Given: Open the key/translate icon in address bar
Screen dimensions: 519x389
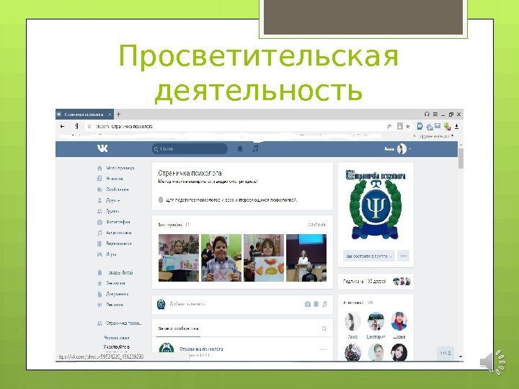Looking at the screenshot, I should point(389,126).
